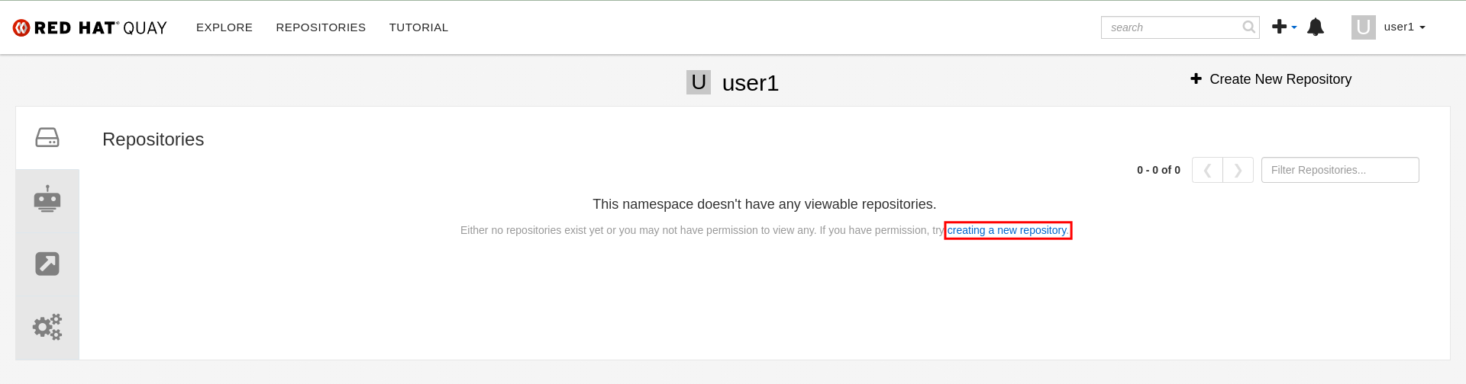Open the external applications arrow icon
1466x384 pixels.
pyautogui.click(x=47, y=264)
